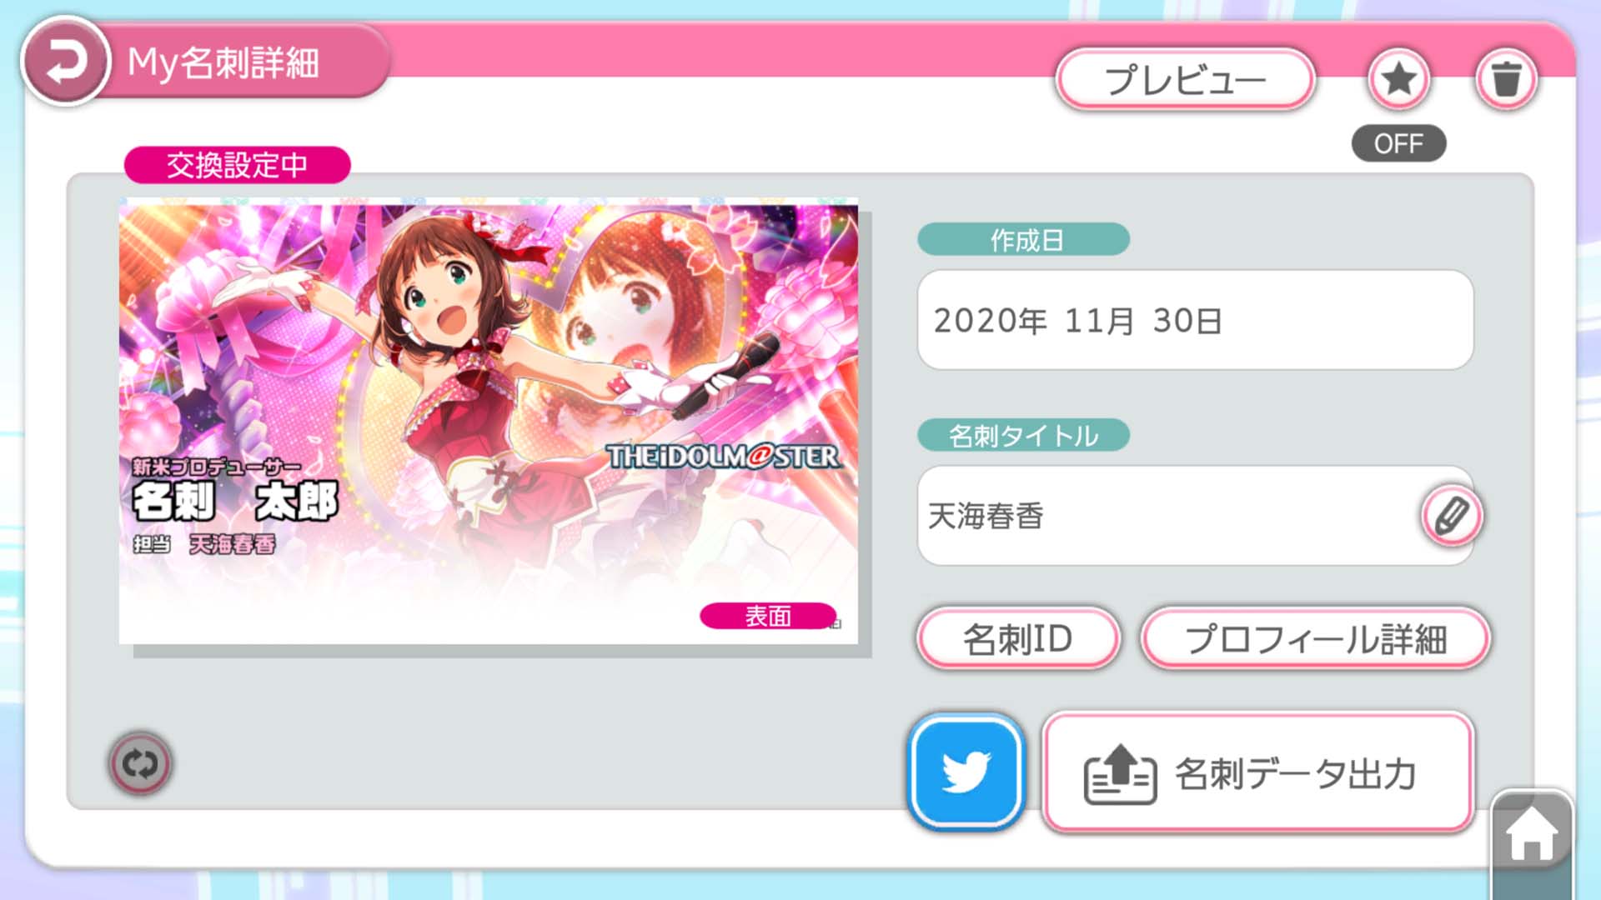Click the export icon in 名刺データ出力
The image size is (1601, 900).
tap(1120, 773)
